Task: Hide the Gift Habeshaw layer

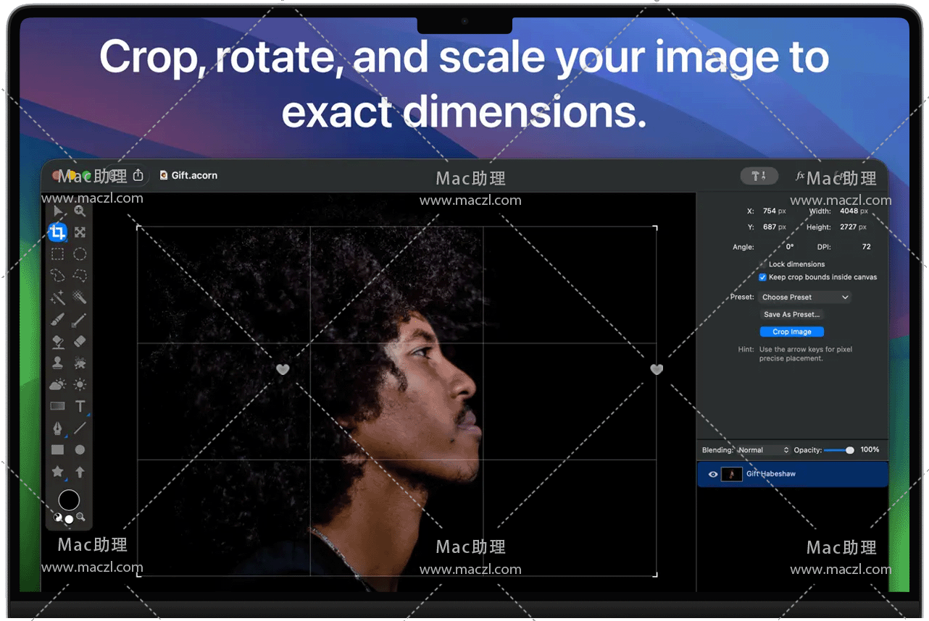Action: coord(713,474)
